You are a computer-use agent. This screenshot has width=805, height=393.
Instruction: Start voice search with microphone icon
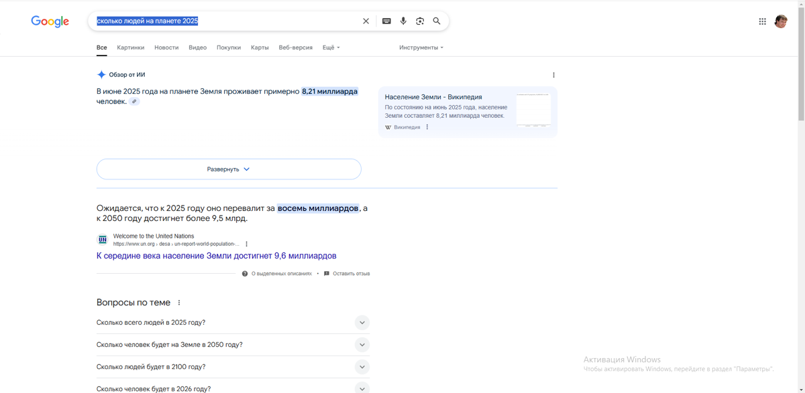(403, 21)
